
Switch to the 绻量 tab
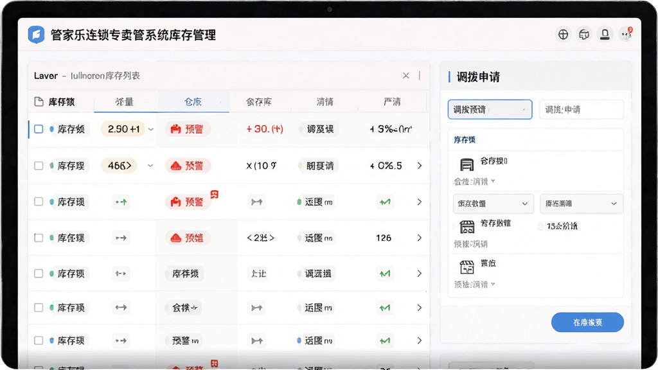point(125,101)
